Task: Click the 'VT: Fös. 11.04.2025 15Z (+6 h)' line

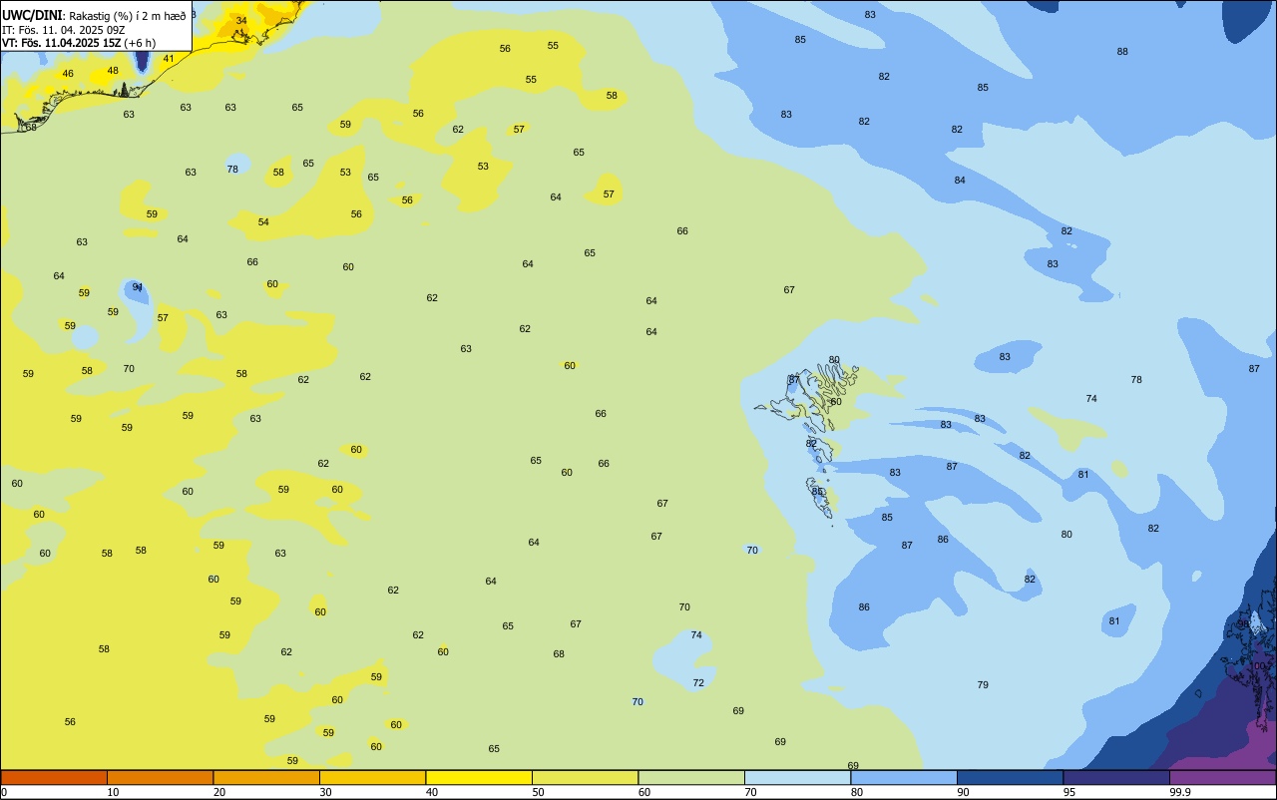Action: (79, 43)
